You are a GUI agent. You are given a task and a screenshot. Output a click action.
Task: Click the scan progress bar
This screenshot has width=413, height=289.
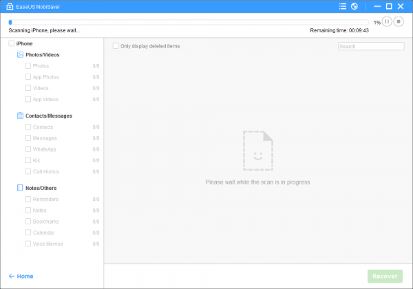tap(189, 22)
